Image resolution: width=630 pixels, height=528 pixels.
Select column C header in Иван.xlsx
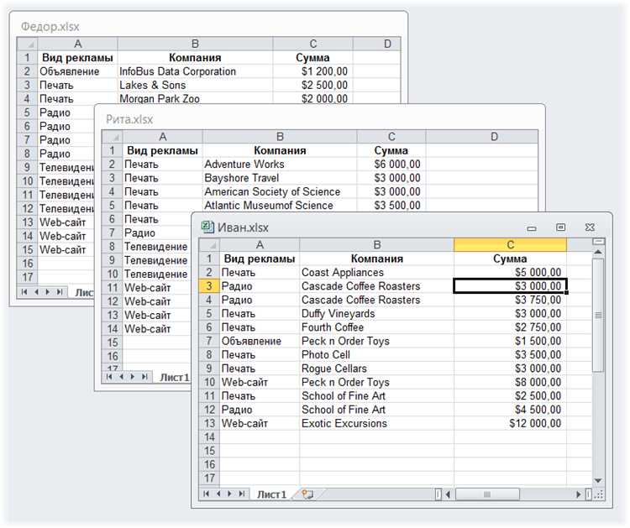pos(510,245)
